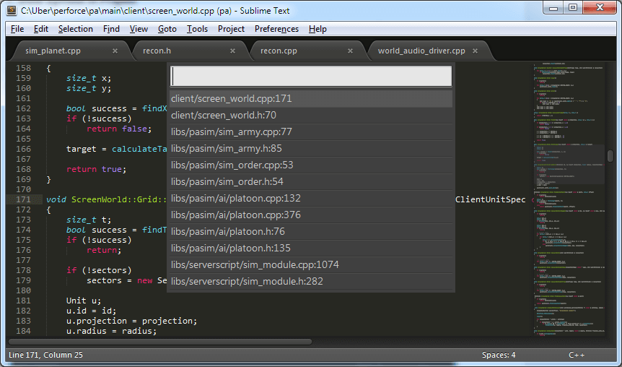Close the sim_planet.cpp tab
Image resolution: width=622 pixels, height=367 pixels.
[x=115, y=51]
